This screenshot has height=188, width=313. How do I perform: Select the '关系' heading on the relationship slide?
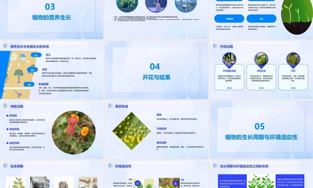[44, 70]
